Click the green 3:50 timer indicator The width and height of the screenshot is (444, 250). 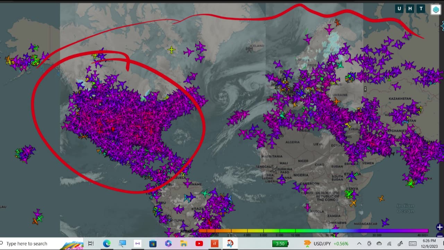tap(280, 243)
